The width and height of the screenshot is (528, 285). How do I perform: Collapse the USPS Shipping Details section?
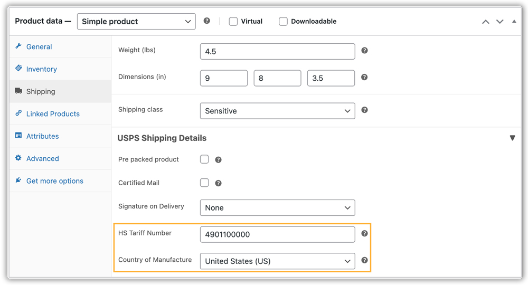click(x=512, y=138)
